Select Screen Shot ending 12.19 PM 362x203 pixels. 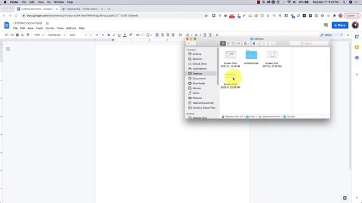pyautogui.click(x=230, y=59)
